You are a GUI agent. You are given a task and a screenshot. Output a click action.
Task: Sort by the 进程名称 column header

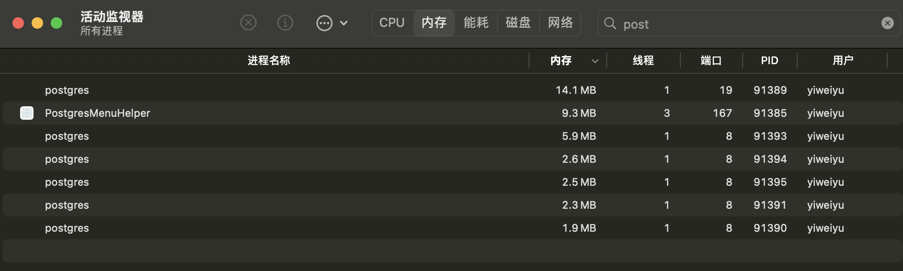pyautogui.click(x=269, y=60)
